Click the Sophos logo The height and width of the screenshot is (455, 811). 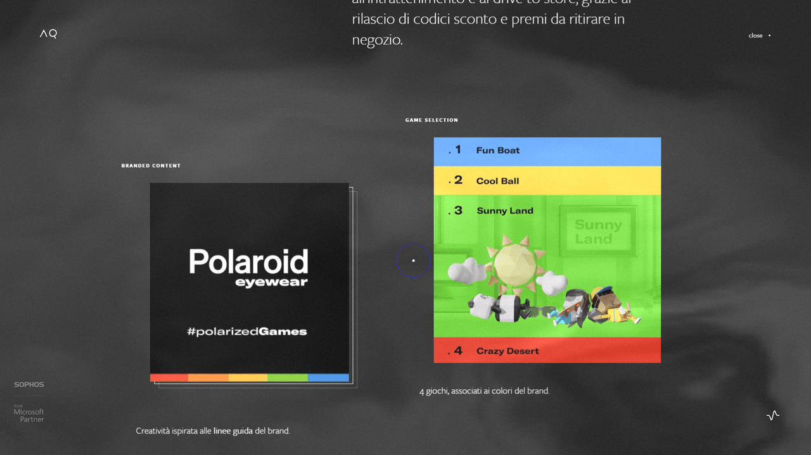[29, 384]
